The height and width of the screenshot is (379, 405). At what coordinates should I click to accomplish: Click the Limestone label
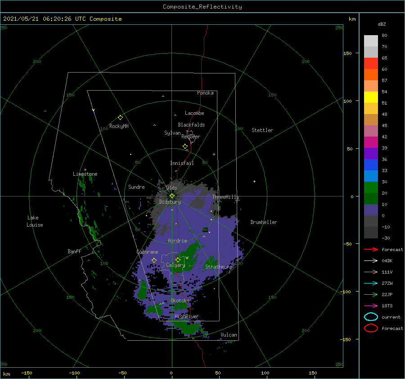[85, 174]
